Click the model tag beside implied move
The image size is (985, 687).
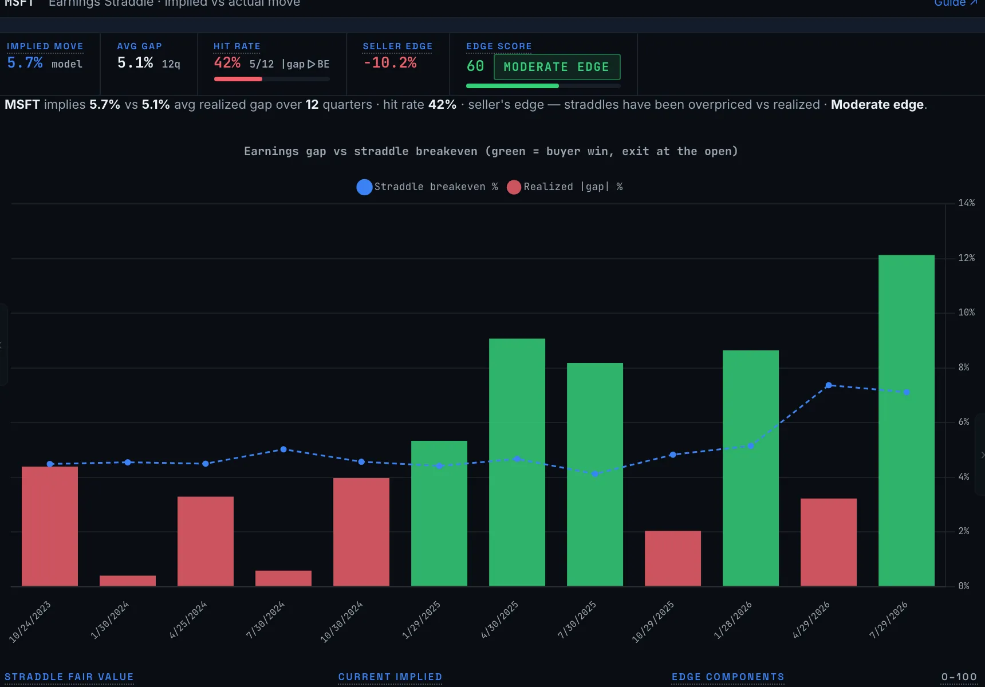(x=67, y=64)
